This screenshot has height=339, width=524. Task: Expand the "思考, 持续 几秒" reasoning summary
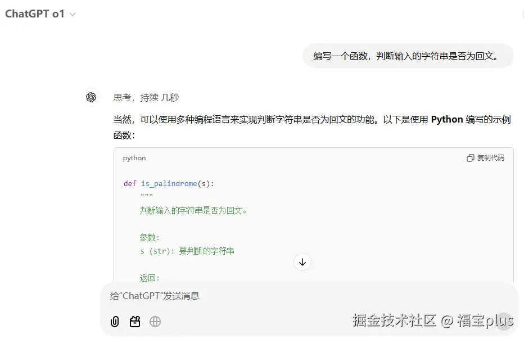tap(146, 98)
